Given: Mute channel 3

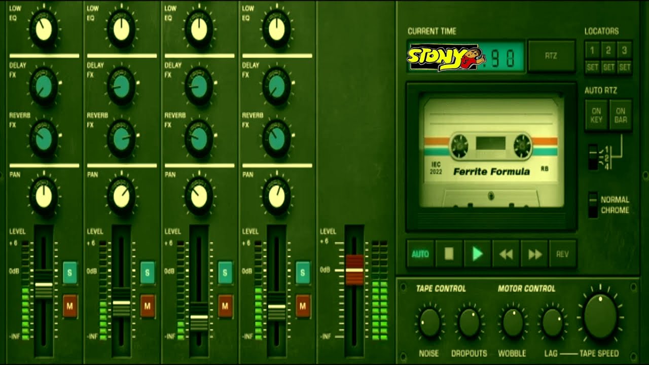Looking at the screenshot, I should click(225, 306).
